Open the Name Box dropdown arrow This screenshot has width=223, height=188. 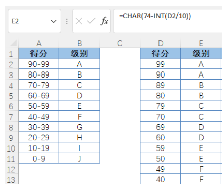pos(54,21)
